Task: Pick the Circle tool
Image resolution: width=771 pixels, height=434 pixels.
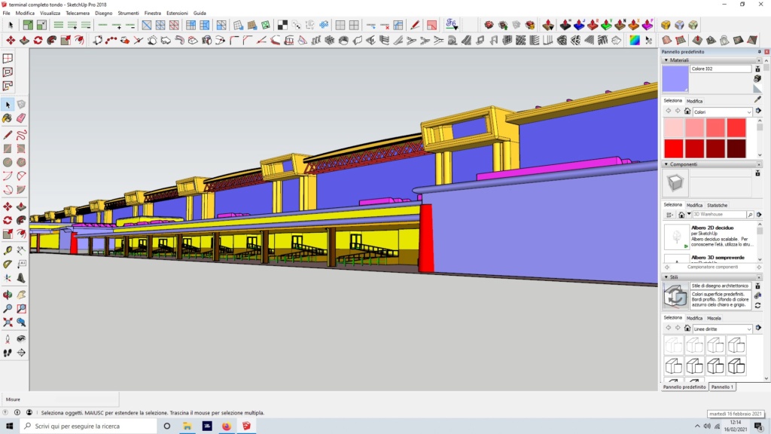Action: (x=8, y=163)
